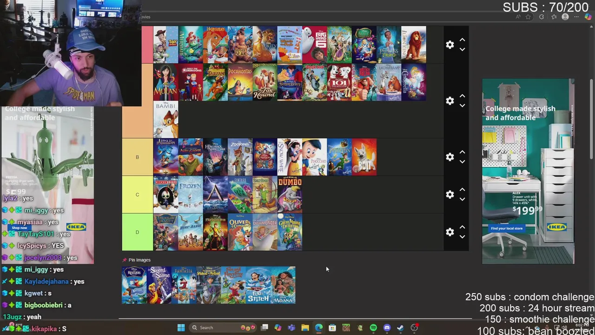Click the Read aloud icon in address bar

pos(518,17)
